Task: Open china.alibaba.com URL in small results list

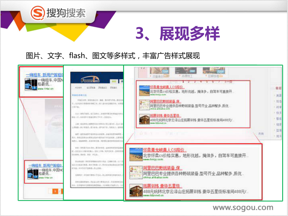Action: coord(160,109)
